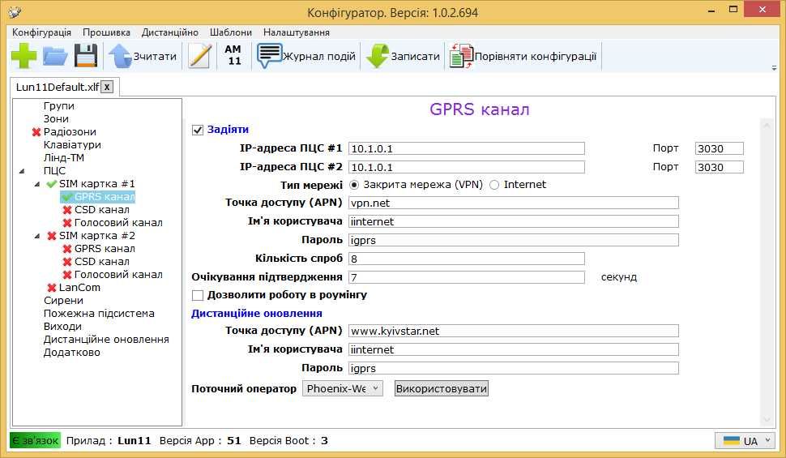Click the green plus new configuration icon
The width and height of the screenshot is (786, 458).
tap(23, 56)
